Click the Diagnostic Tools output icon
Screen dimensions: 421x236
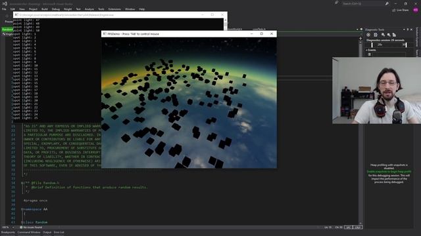point(376,35)
